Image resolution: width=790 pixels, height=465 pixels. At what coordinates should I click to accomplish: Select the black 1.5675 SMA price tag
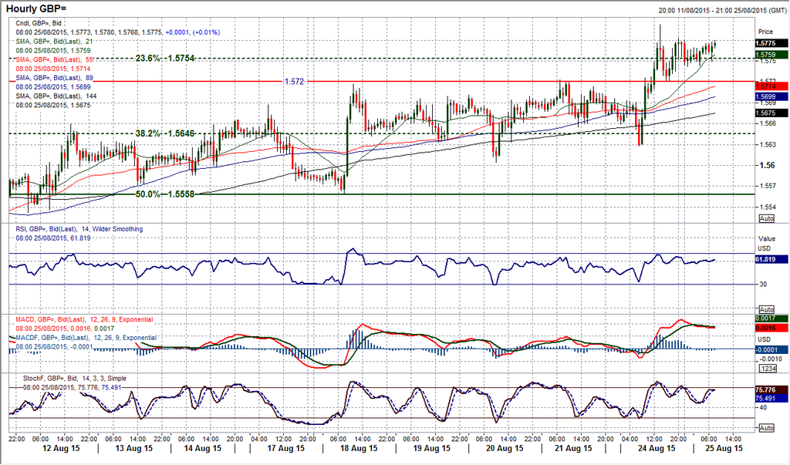(x=771, y=113)
